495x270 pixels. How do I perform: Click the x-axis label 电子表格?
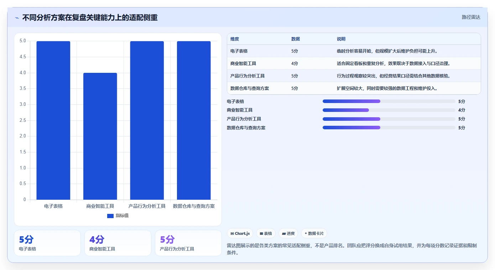coord(53,206)
